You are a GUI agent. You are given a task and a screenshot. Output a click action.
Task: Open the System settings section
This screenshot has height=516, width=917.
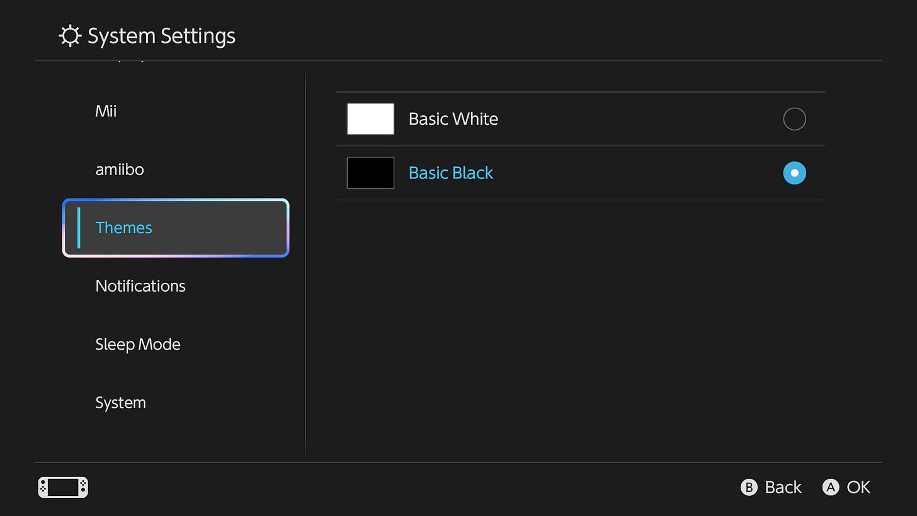click(120, 402)
